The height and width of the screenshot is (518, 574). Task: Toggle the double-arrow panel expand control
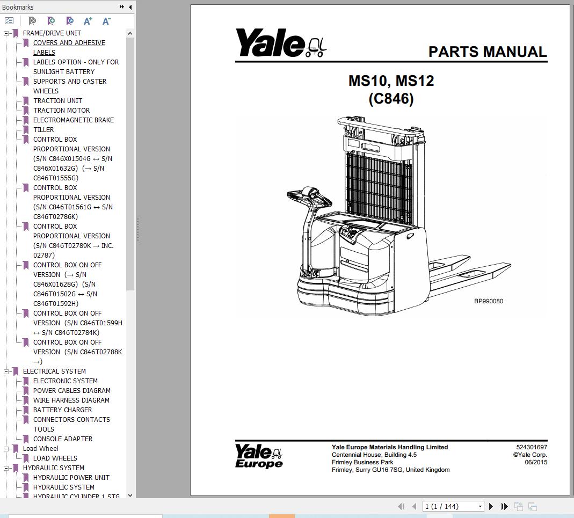121,7
